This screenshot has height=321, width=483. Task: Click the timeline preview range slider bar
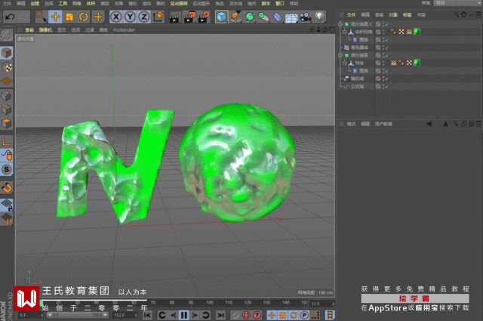pyautogui.click(x=78, y=315)
